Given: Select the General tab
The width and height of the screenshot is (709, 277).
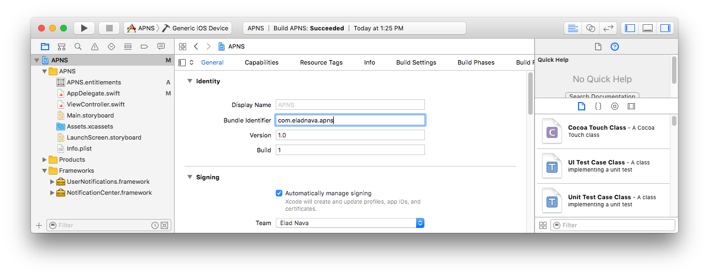Looking at the screenshot, I should point(212,62).
